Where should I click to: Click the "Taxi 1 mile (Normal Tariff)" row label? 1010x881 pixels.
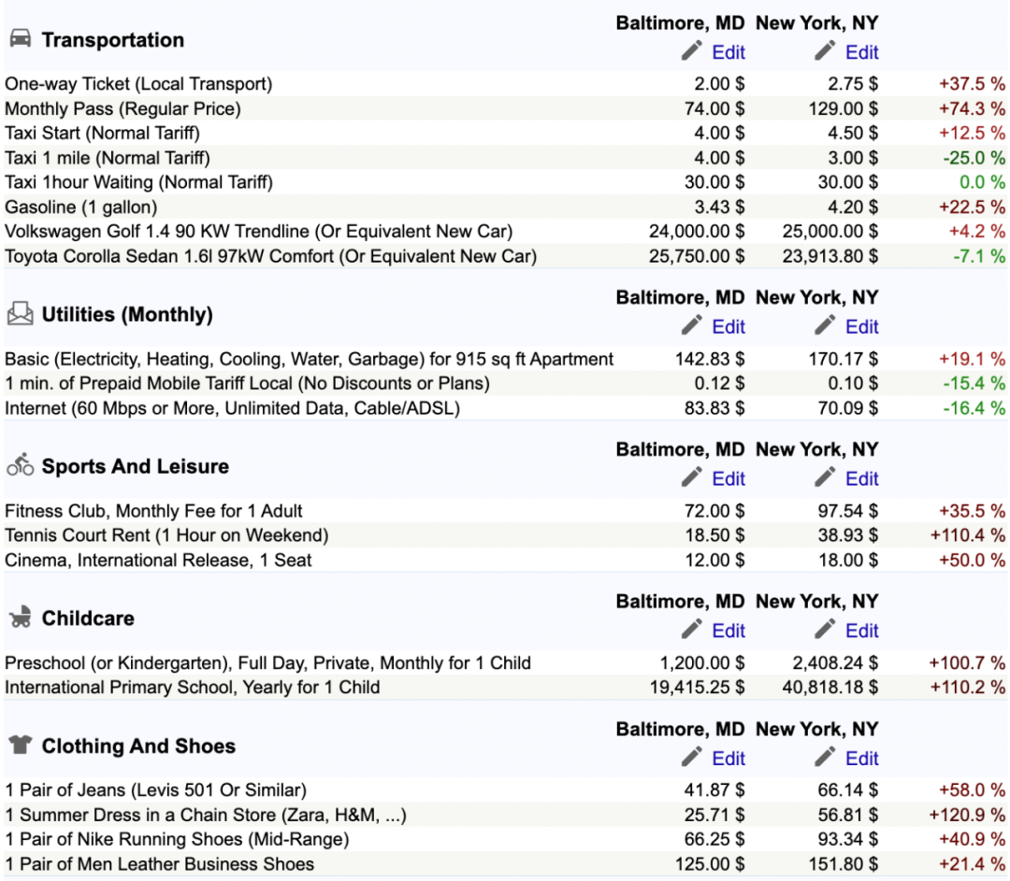click(x=107, y=158)
